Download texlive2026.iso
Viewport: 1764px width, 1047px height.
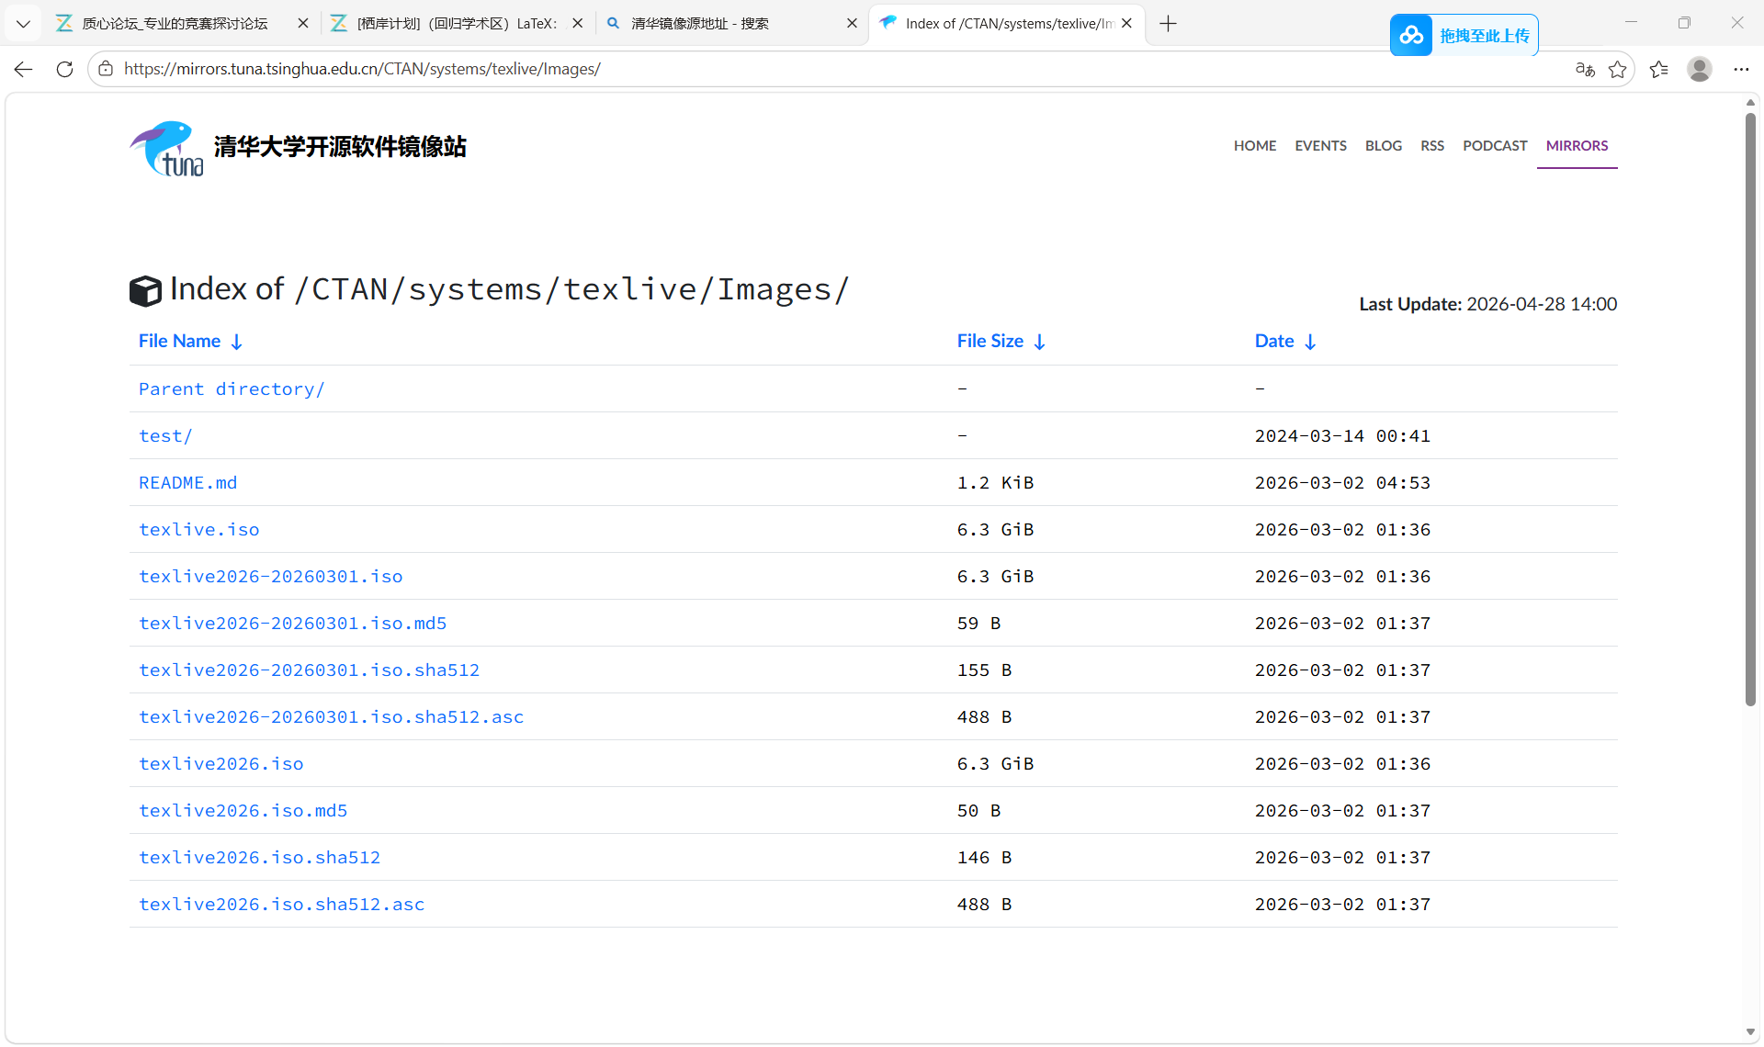[x=220, y=764]
